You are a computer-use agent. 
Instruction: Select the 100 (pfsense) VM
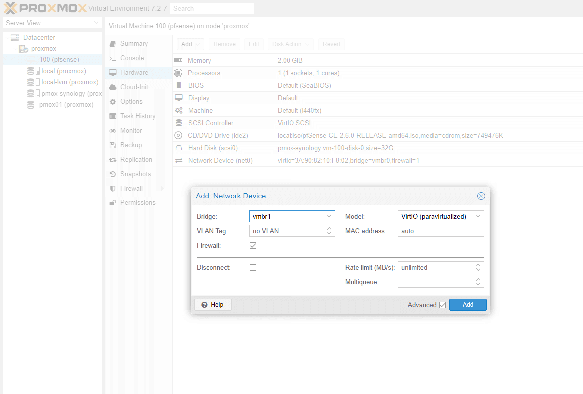point(52,59)
